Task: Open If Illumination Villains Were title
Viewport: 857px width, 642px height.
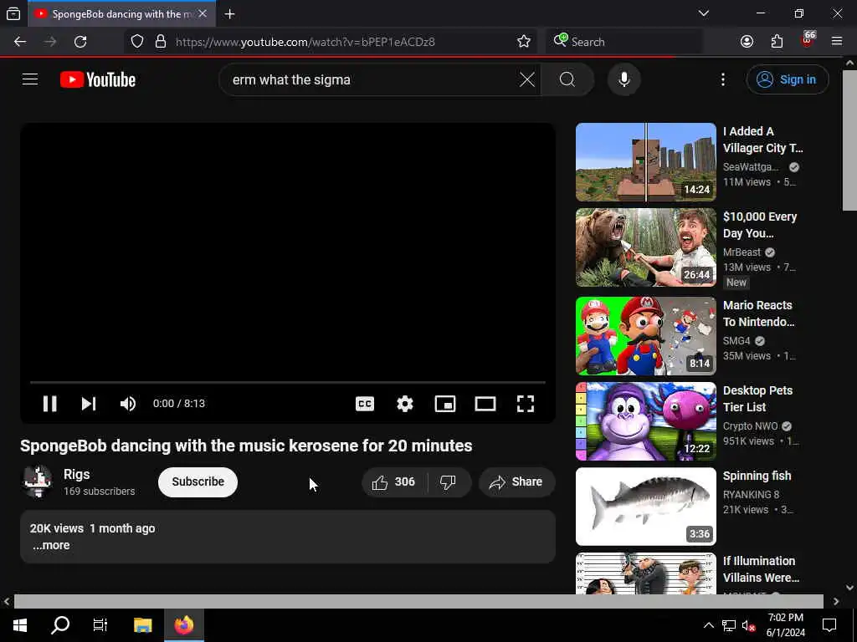Action: click(x=761, y=568)
